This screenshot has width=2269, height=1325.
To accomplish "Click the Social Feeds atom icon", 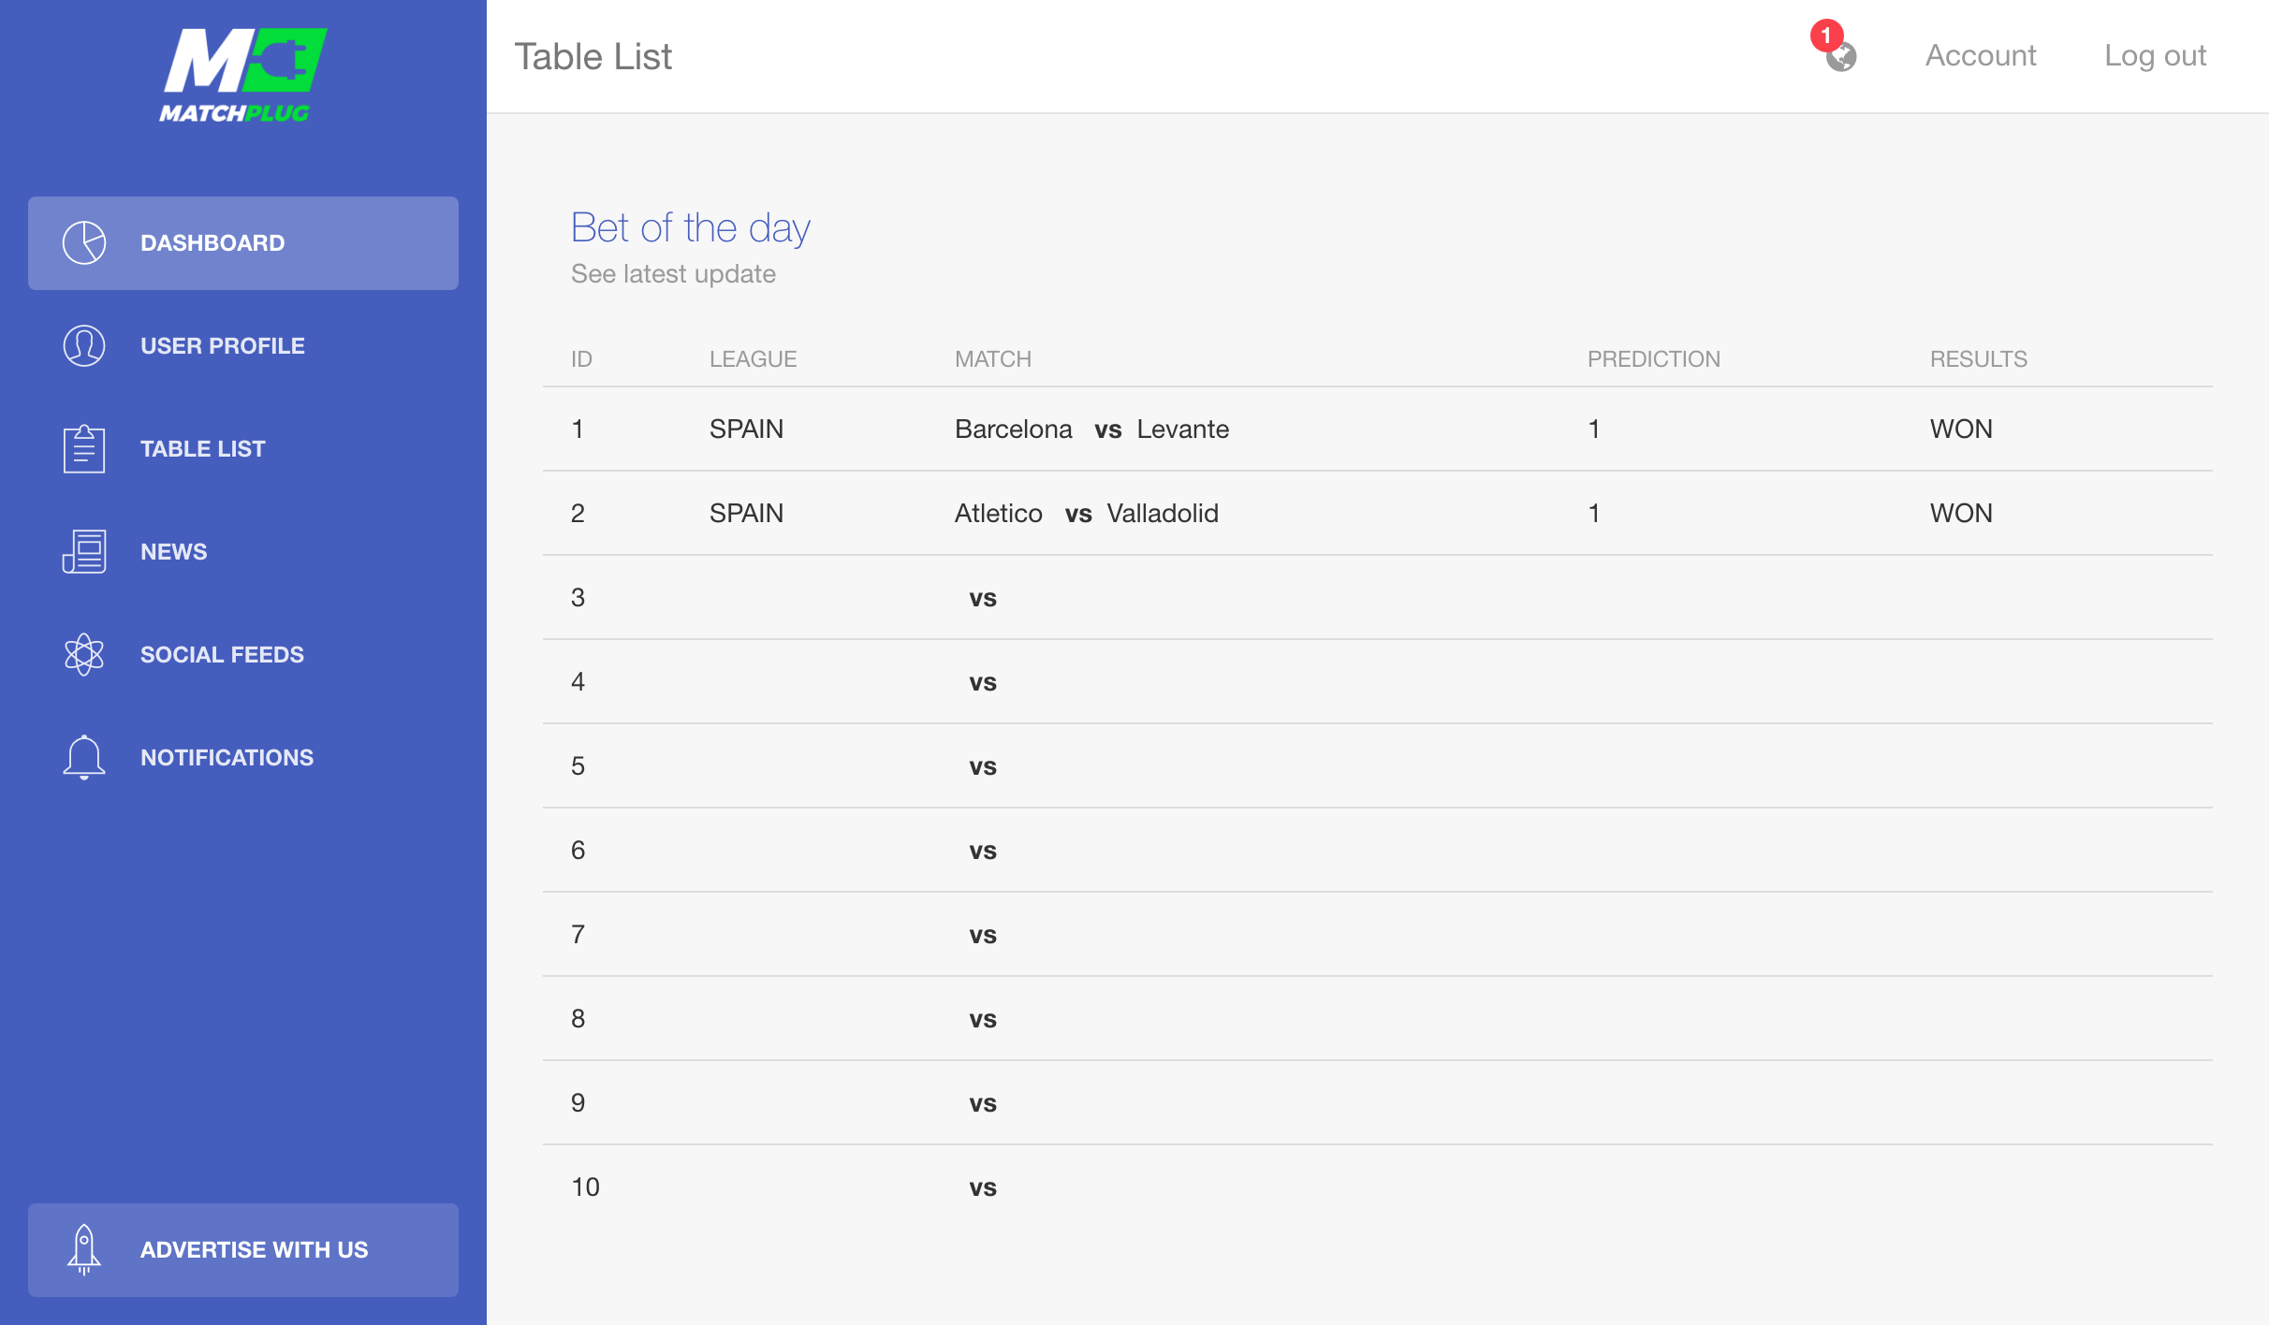I will point(84,655).
